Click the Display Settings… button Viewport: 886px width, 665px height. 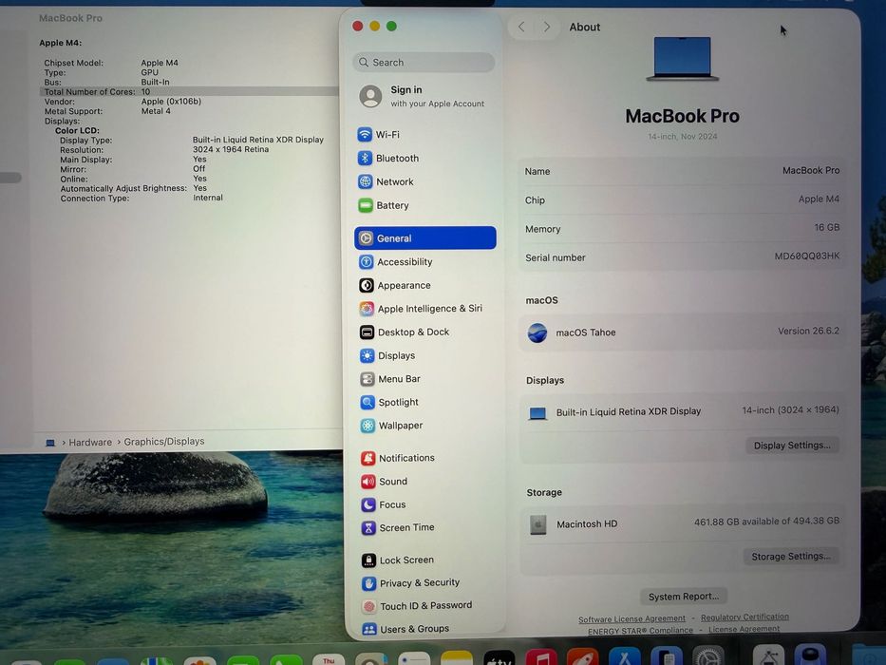pyautogui.click(x=792, y=445)
